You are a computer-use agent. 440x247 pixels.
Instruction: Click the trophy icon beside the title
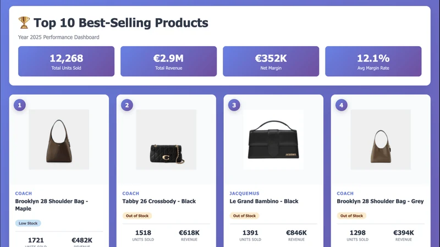(x=24, y=23)
